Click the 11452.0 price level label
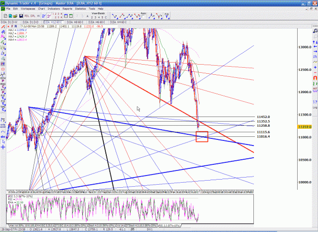The width and height of the screenshot is (318, 232). coord(263,117)
